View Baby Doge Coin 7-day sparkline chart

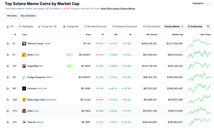point(199,99)
